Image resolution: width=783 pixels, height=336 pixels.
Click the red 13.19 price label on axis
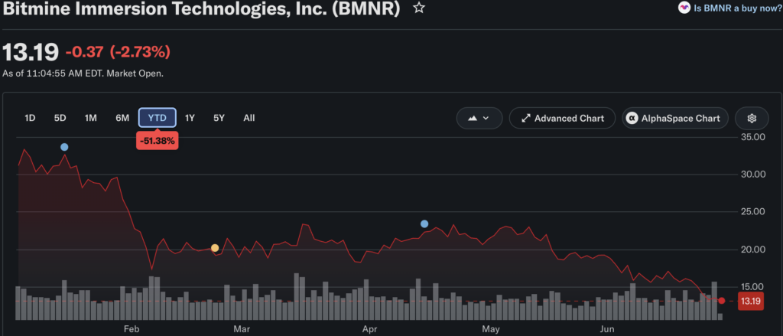[x=751, y=301]
